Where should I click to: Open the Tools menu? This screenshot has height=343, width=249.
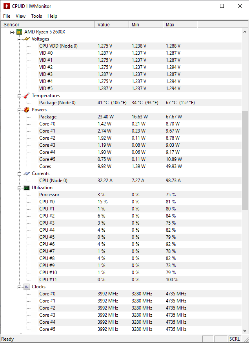click(x=36, y=16)
